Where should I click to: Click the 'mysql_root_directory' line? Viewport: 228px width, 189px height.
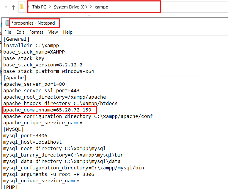[55, 148]
